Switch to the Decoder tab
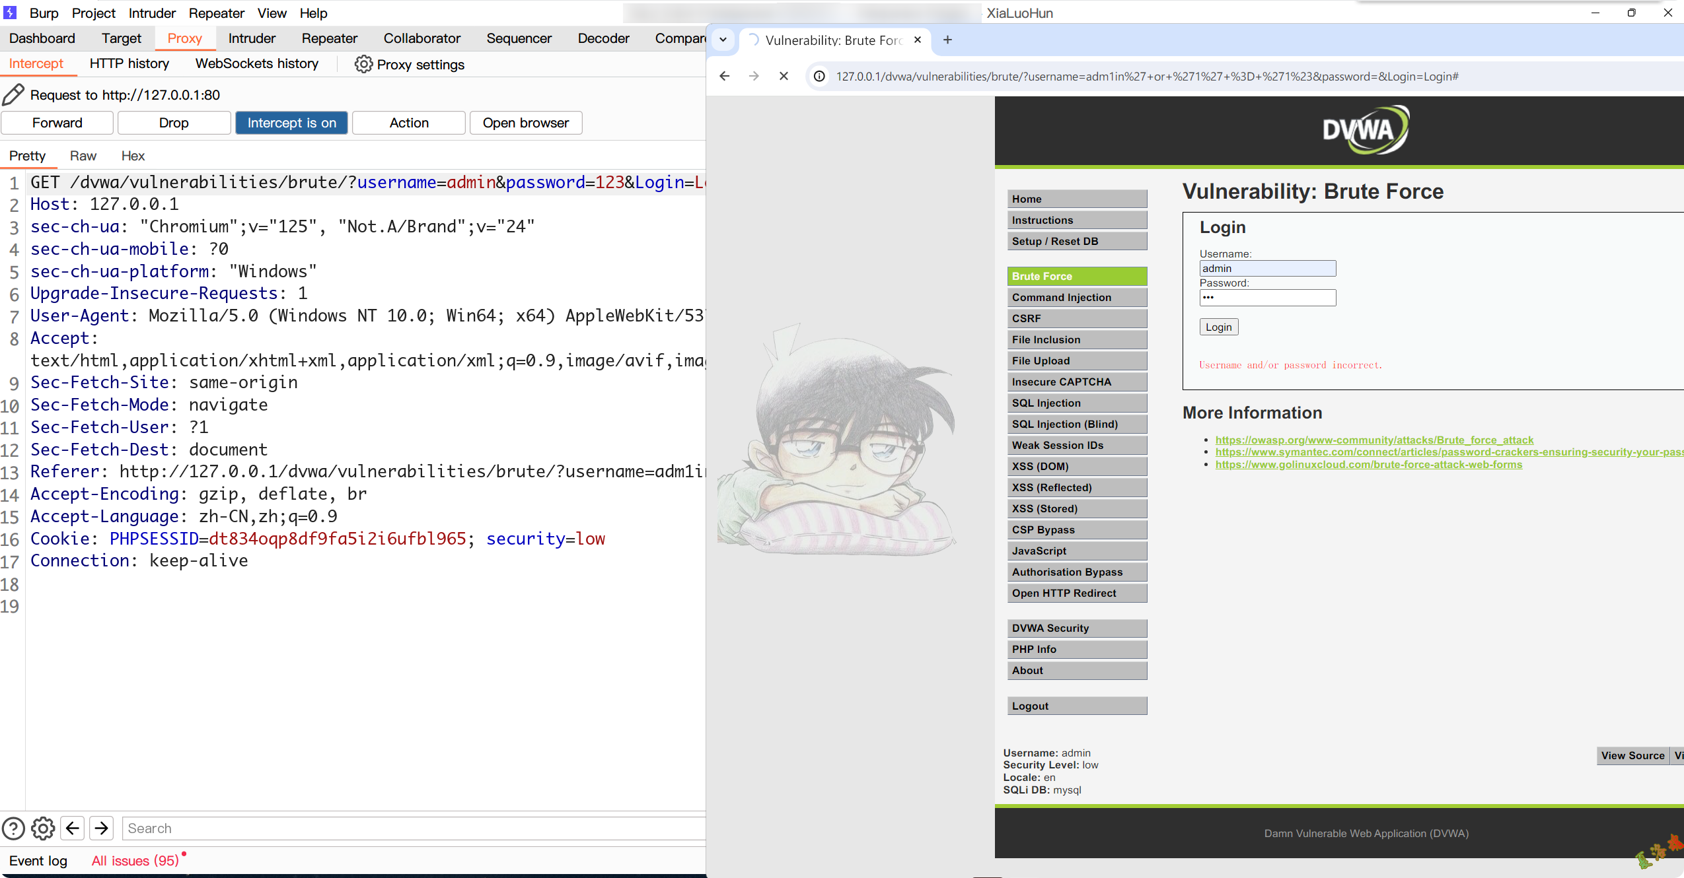Image resolution: width=1684 pixels, height=878 pixels. pos(603,38)
